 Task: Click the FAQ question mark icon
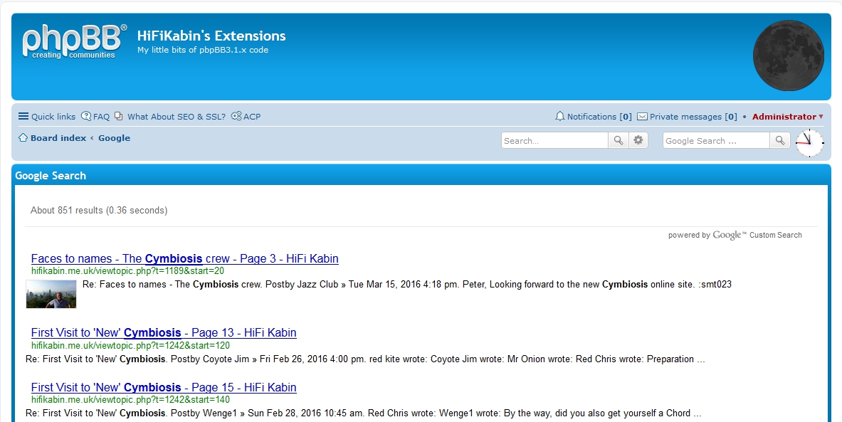tap(86, 116)
